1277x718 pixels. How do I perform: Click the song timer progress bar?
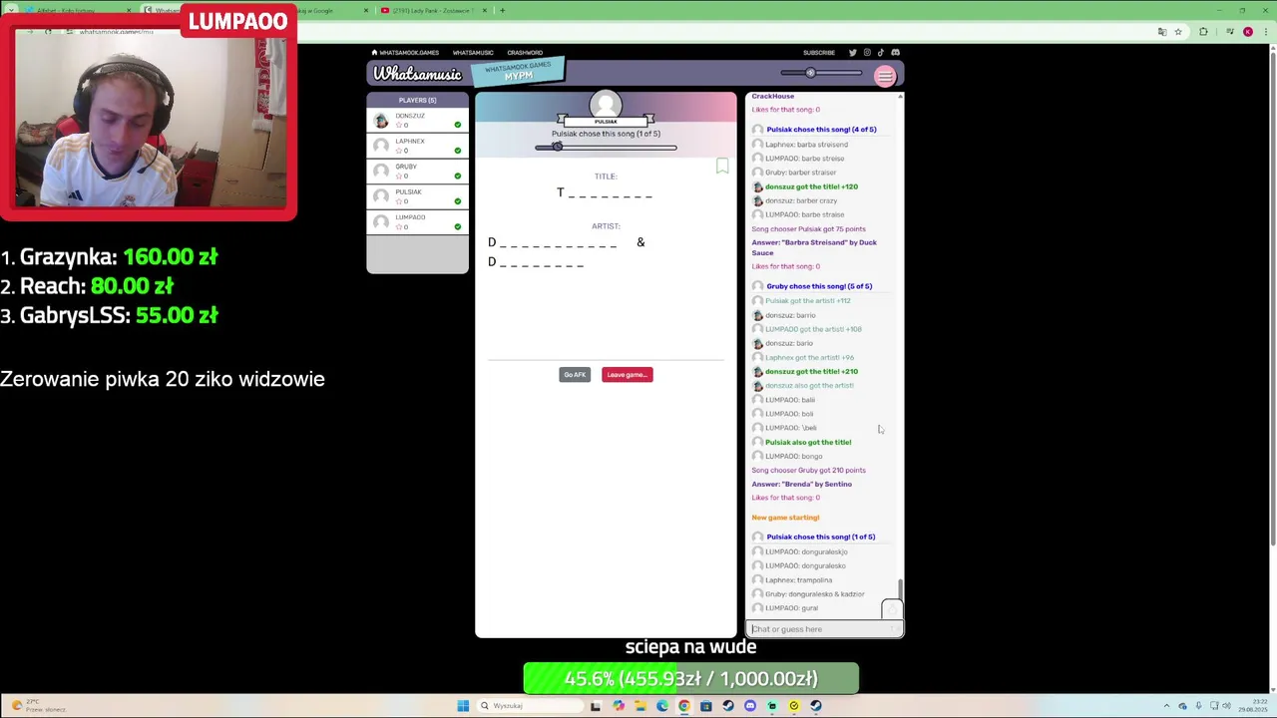[x=606, y=148]
